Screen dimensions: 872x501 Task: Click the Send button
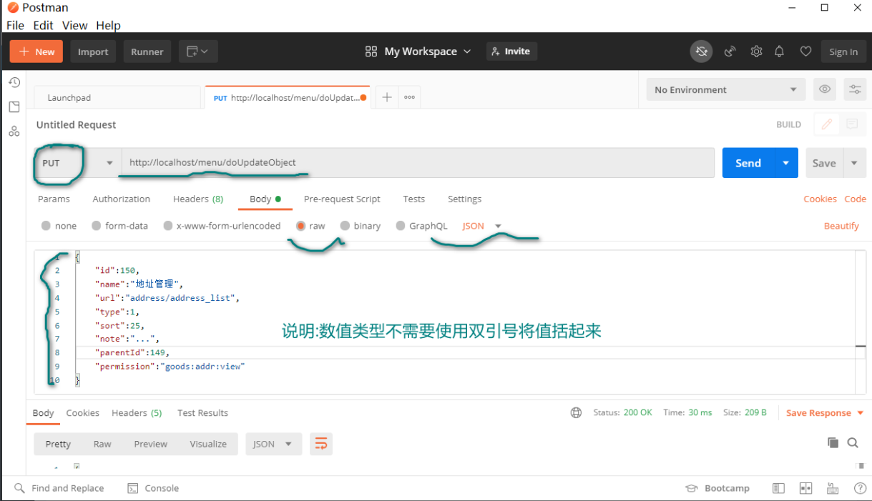[748, 163]
